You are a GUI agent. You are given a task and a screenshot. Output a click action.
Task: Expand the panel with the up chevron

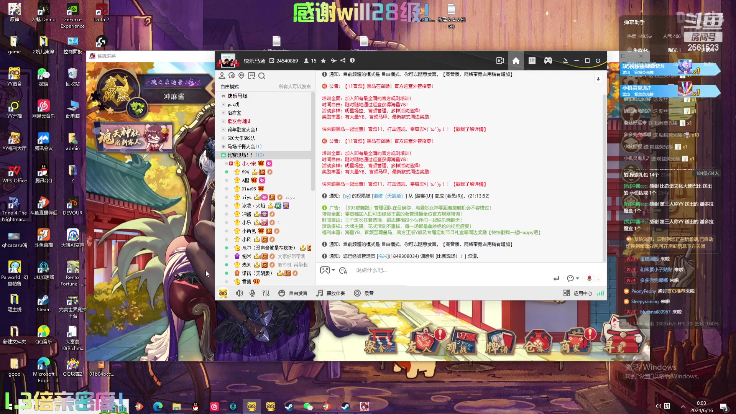598,279
